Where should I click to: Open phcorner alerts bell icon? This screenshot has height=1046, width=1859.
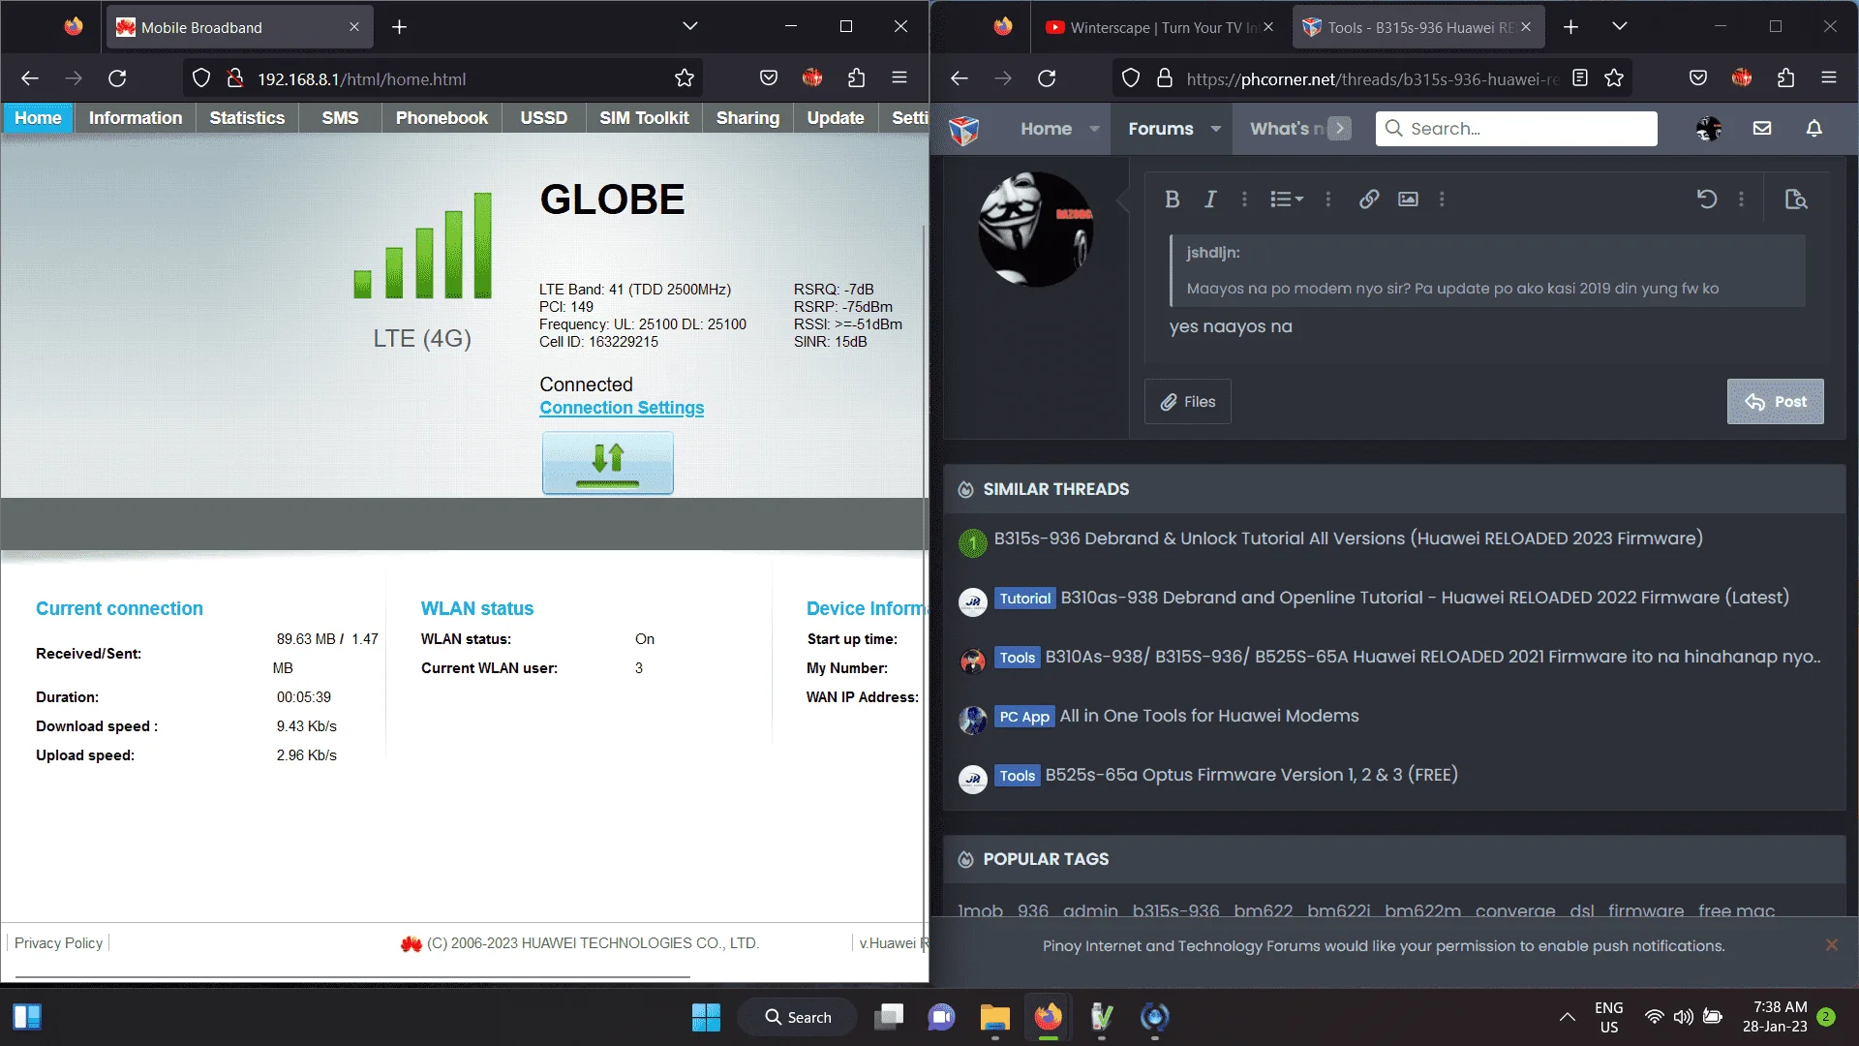[x=1814, y=128]
